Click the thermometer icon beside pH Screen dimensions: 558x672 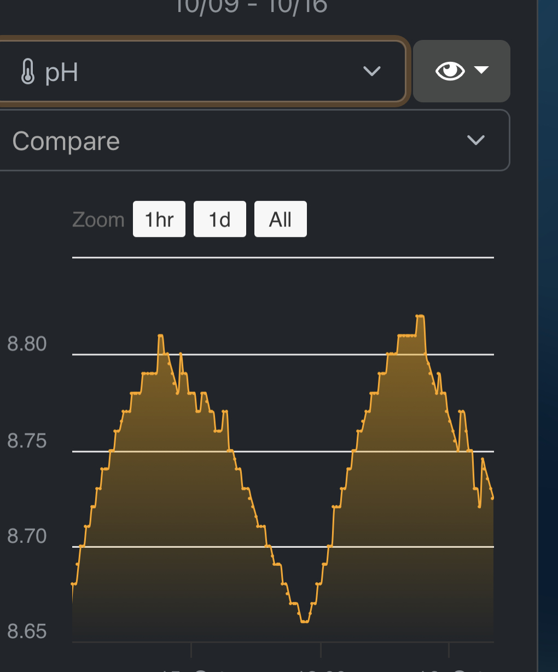[28, 72]
